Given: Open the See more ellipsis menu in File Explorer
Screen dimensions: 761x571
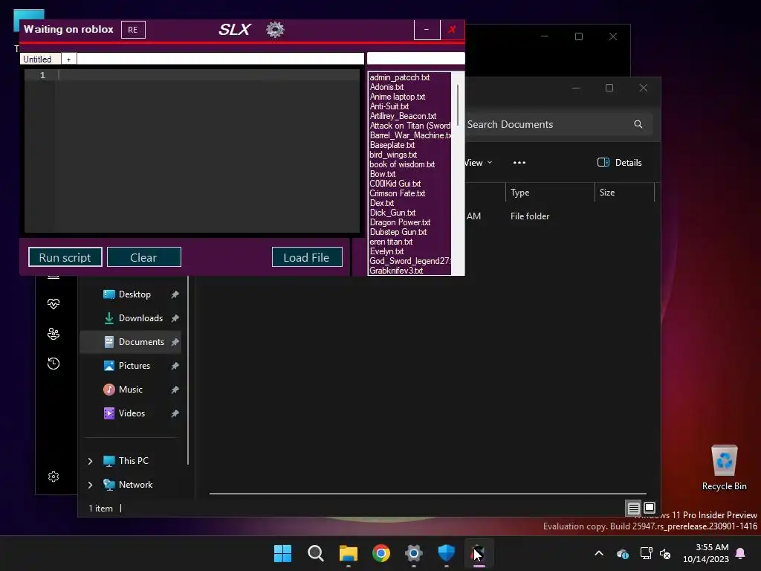Looking at the screenshot, I should coord(519,163).
